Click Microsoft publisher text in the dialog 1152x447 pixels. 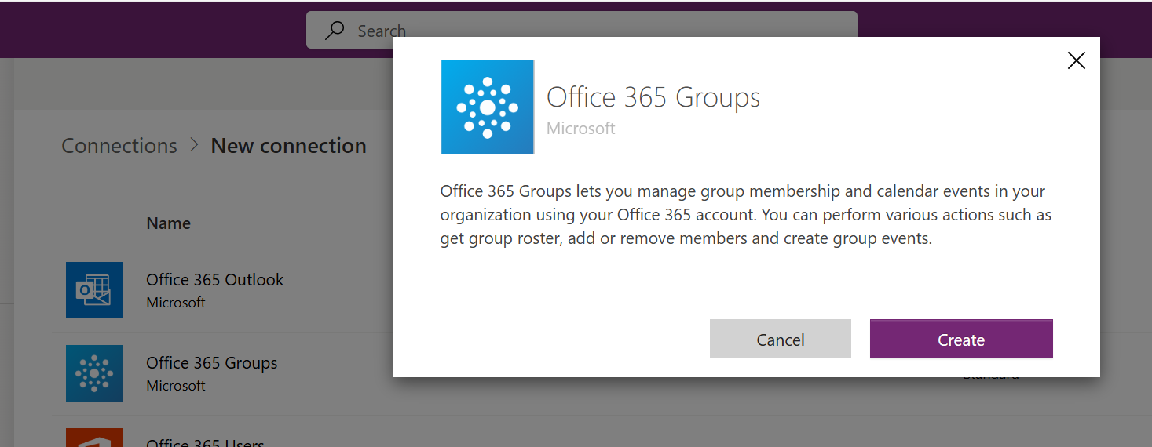pos(580,129)
